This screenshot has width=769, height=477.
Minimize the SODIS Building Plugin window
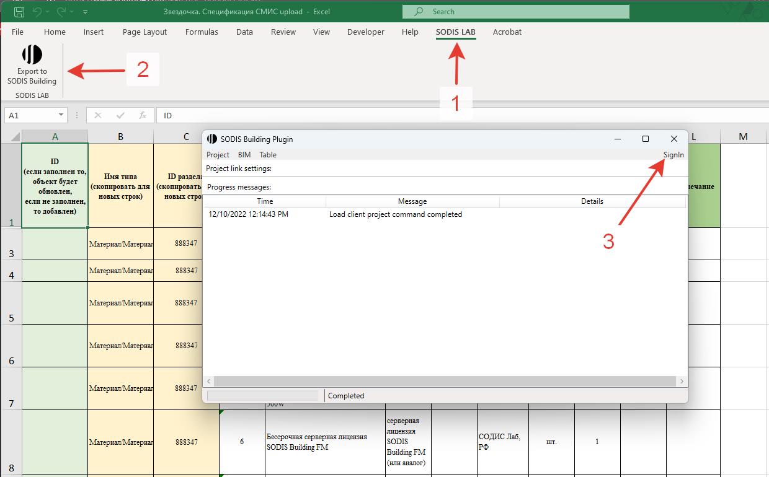click(617, 139)
